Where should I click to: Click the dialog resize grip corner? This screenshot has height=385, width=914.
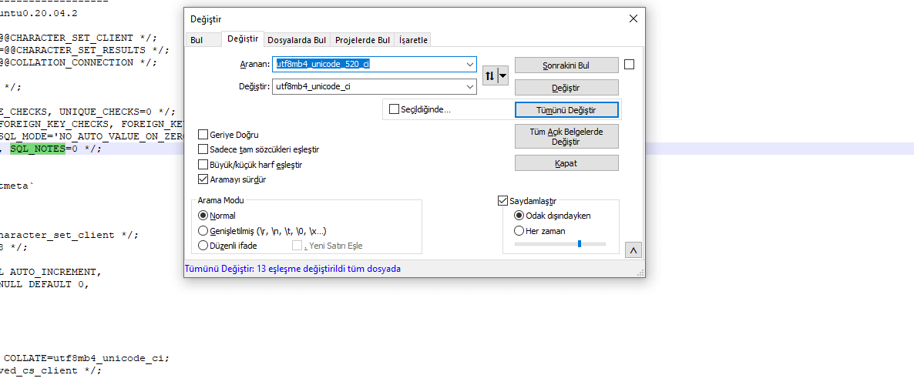640,273
